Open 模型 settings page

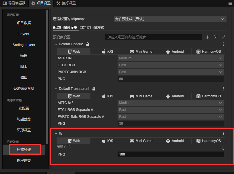coord(24,78)
